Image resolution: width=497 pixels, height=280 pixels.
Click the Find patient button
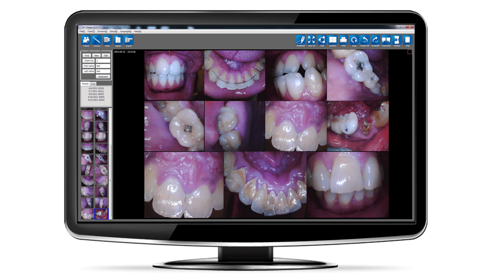point(87,56)
